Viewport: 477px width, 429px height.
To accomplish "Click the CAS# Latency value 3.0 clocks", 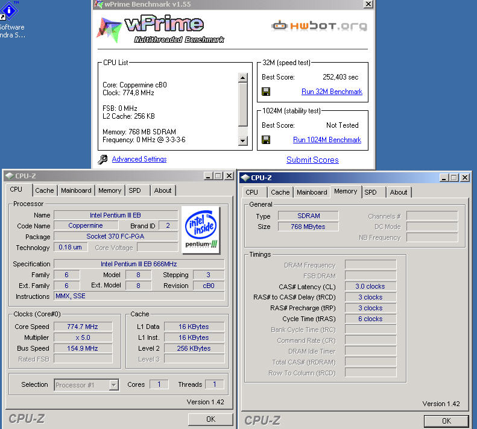I will click(x=370, y=286).
